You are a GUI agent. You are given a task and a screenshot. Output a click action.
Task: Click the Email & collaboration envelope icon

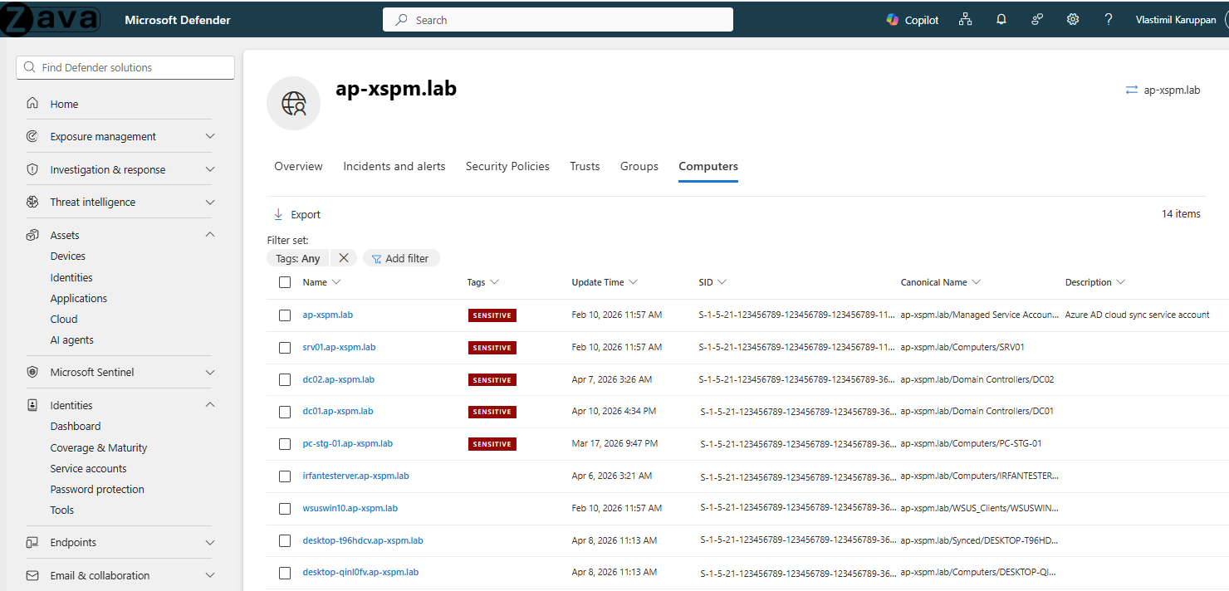pyautogui.click(x=32, y=575)
